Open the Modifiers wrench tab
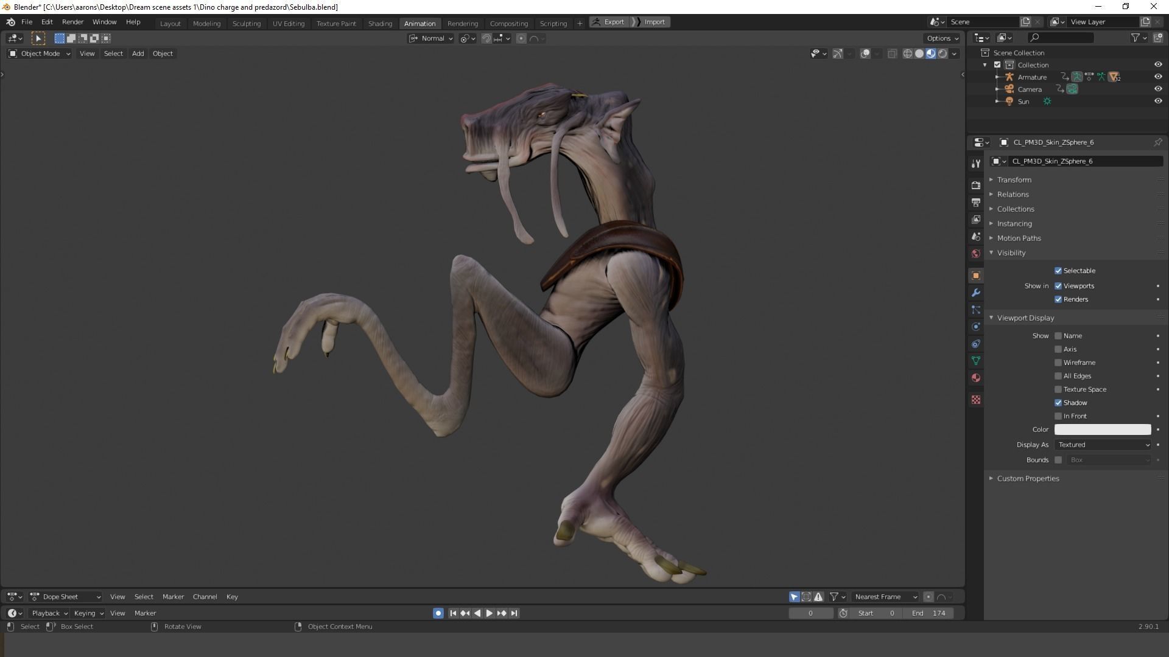The image size is (1169, 657). tap(976, 293)
